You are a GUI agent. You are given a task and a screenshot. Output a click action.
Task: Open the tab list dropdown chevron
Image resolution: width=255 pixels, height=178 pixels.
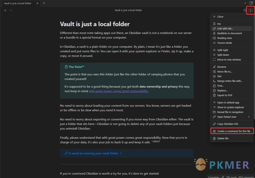pos(245,3)
